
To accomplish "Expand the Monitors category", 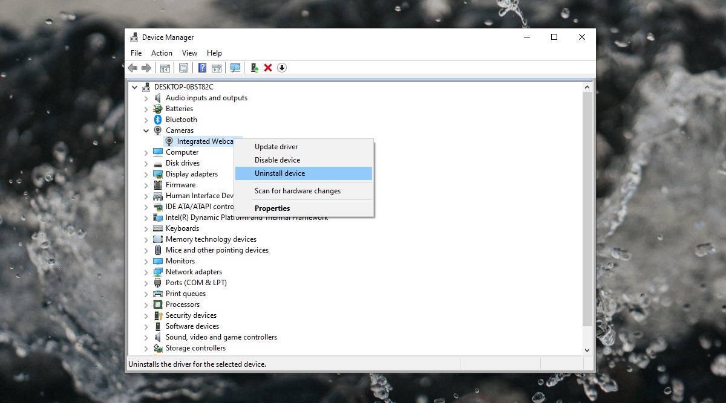I will (146, 261).
